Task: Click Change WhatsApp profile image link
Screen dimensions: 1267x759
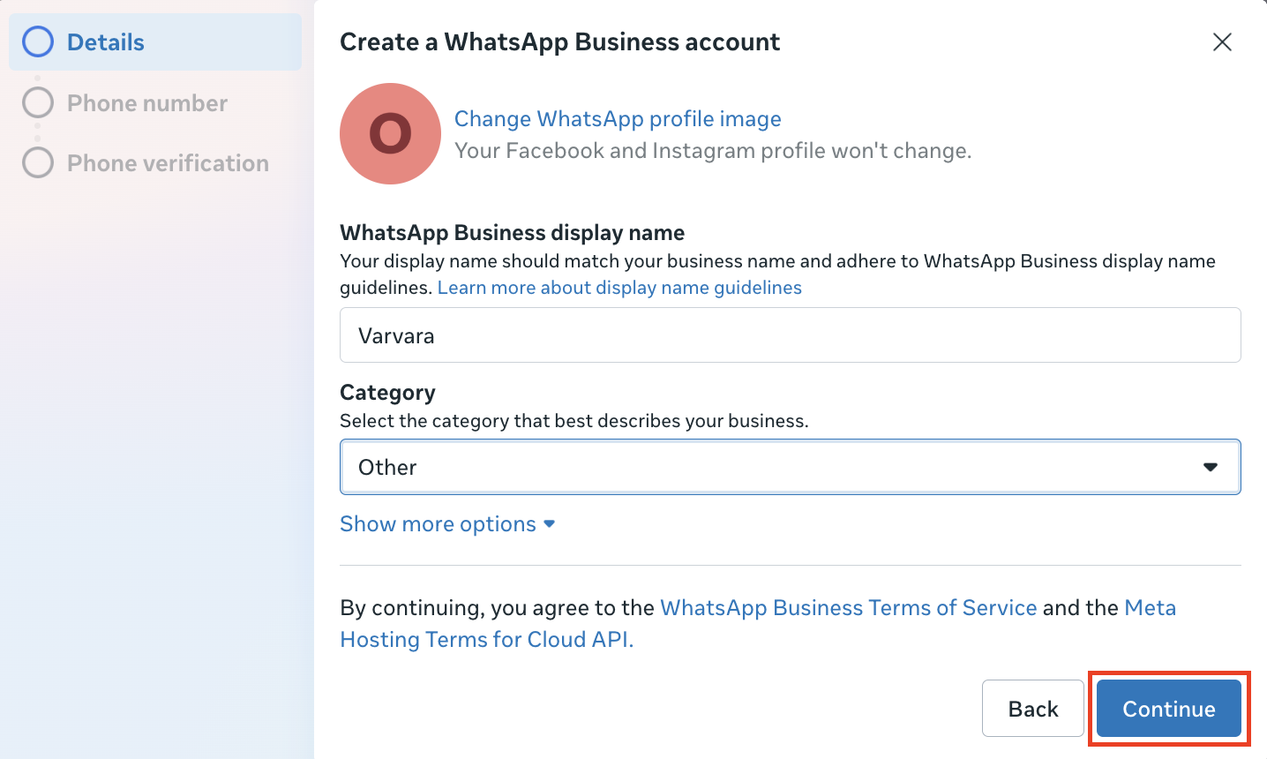Action: click(x=618, y=119)
